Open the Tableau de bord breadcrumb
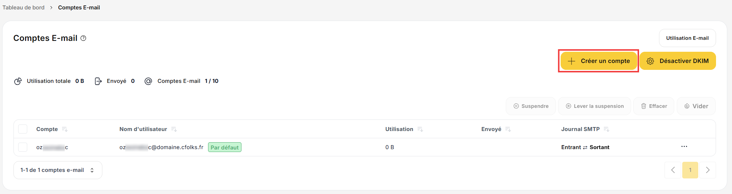The height and width of the screenshot is (194, 732). point(24,8)
